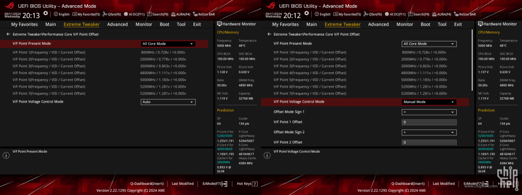Click ReSize BAR icon in left screen
This screenshot has width=522, height=195.
coord(195,14)
